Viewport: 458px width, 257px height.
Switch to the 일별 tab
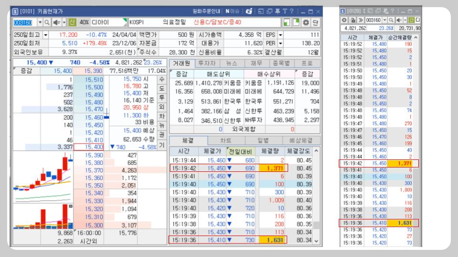click(263, 140)
